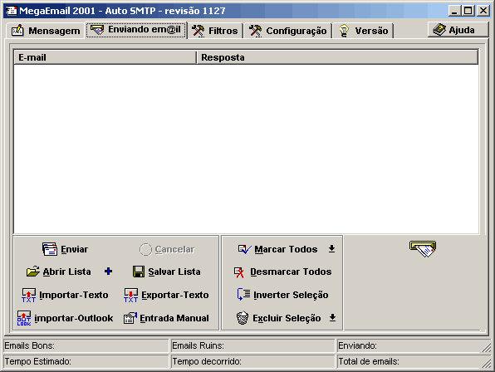Save the list with Salvar Lista
495x372 pixels.
[x=167, y=272]
